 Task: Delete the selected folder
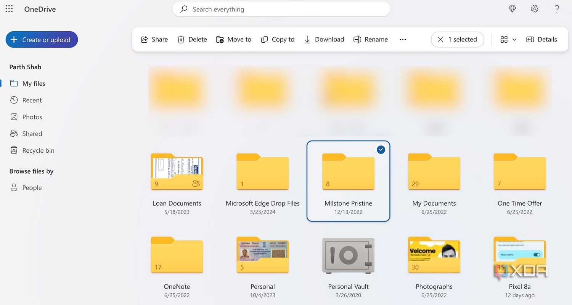[x=192, y=39]
